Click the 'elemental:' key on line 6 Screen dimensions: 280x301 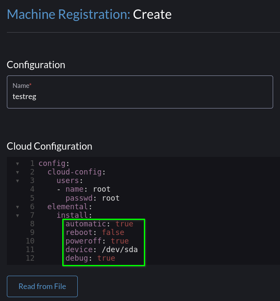(70, 207)
